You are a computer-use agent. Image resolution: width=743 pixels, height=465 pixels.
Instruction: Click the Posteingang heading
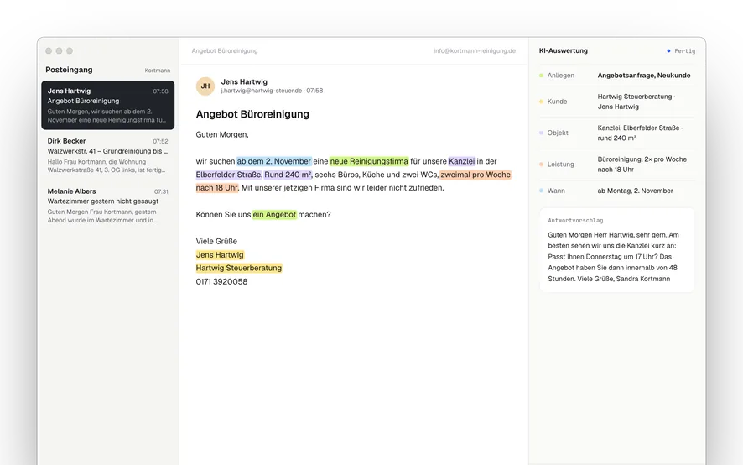click(69, 70)
